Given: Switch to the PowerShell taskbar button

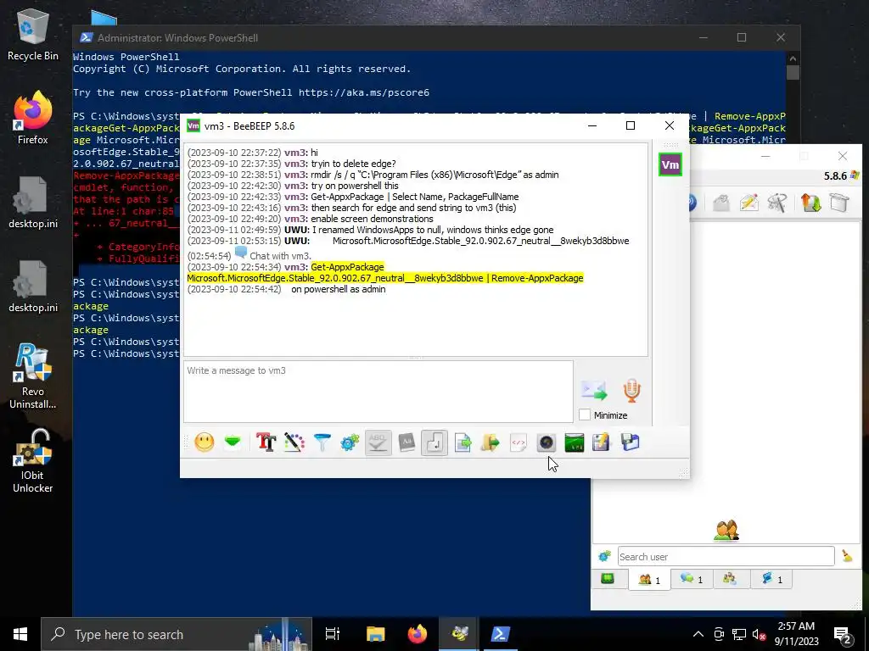Looking at the screenshot, I should coord(501,634).
